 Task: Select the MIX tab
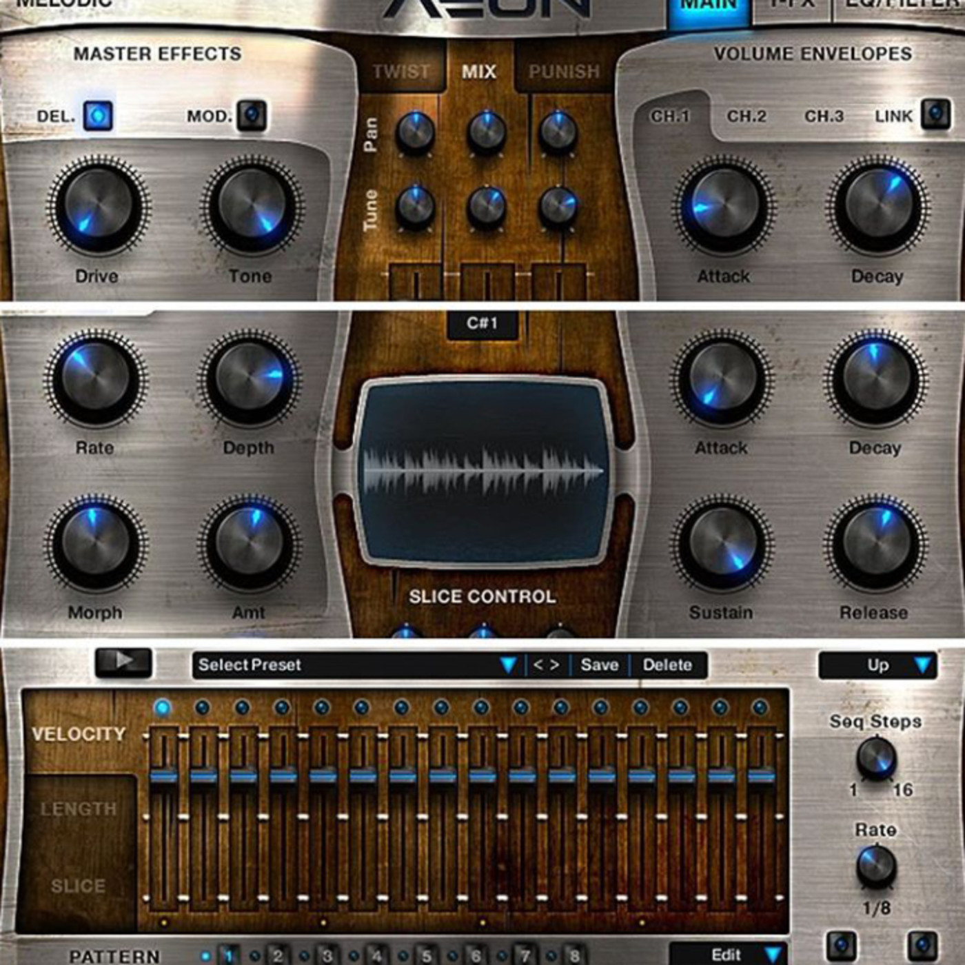point(479,72)
